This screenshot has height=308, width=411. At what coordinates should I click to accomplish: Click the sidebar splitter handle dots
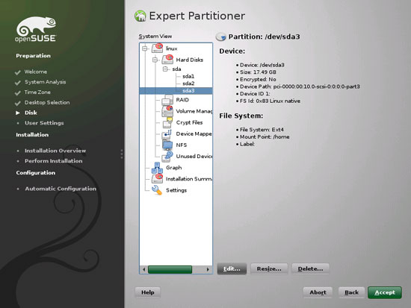(x=122, y=154)
